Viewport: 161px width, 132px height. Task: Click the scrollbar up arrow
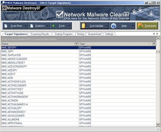click(x=158, y=38)
